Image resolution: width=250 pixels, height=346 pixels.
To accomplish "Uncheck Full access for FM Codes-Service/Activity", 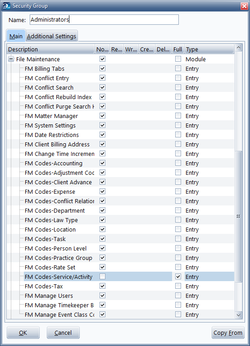I will (x=178, y=277).
